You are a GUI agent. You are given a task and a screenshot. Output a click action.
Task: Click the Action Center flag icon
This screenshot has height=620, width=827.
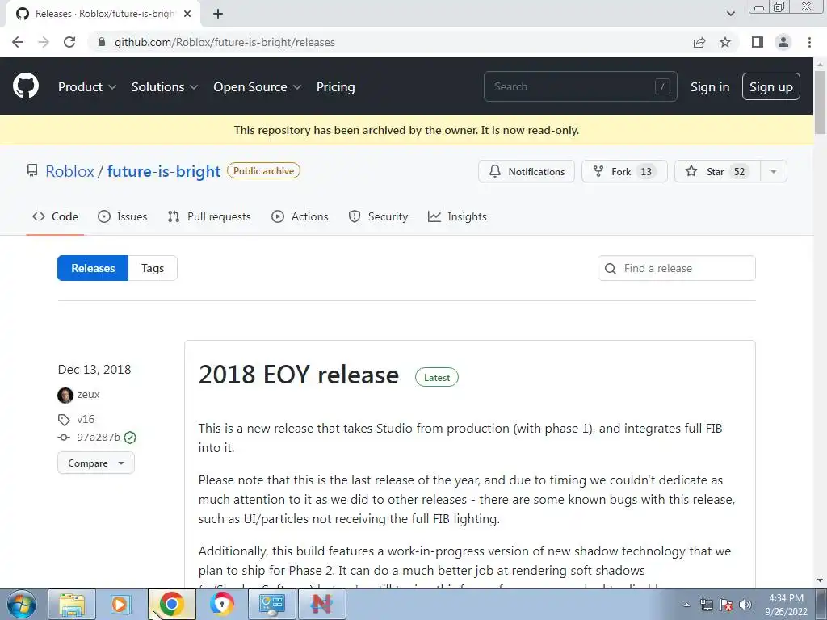726,605
